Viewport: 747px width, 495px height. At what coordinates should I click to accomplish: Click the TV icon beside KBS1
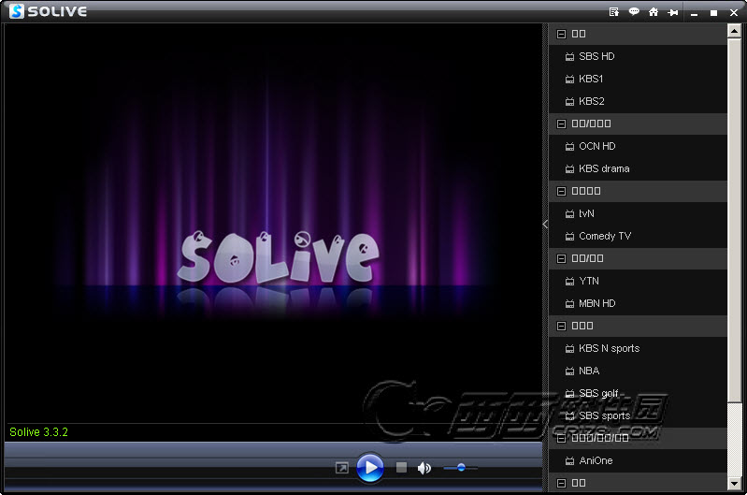coord(569,80)
